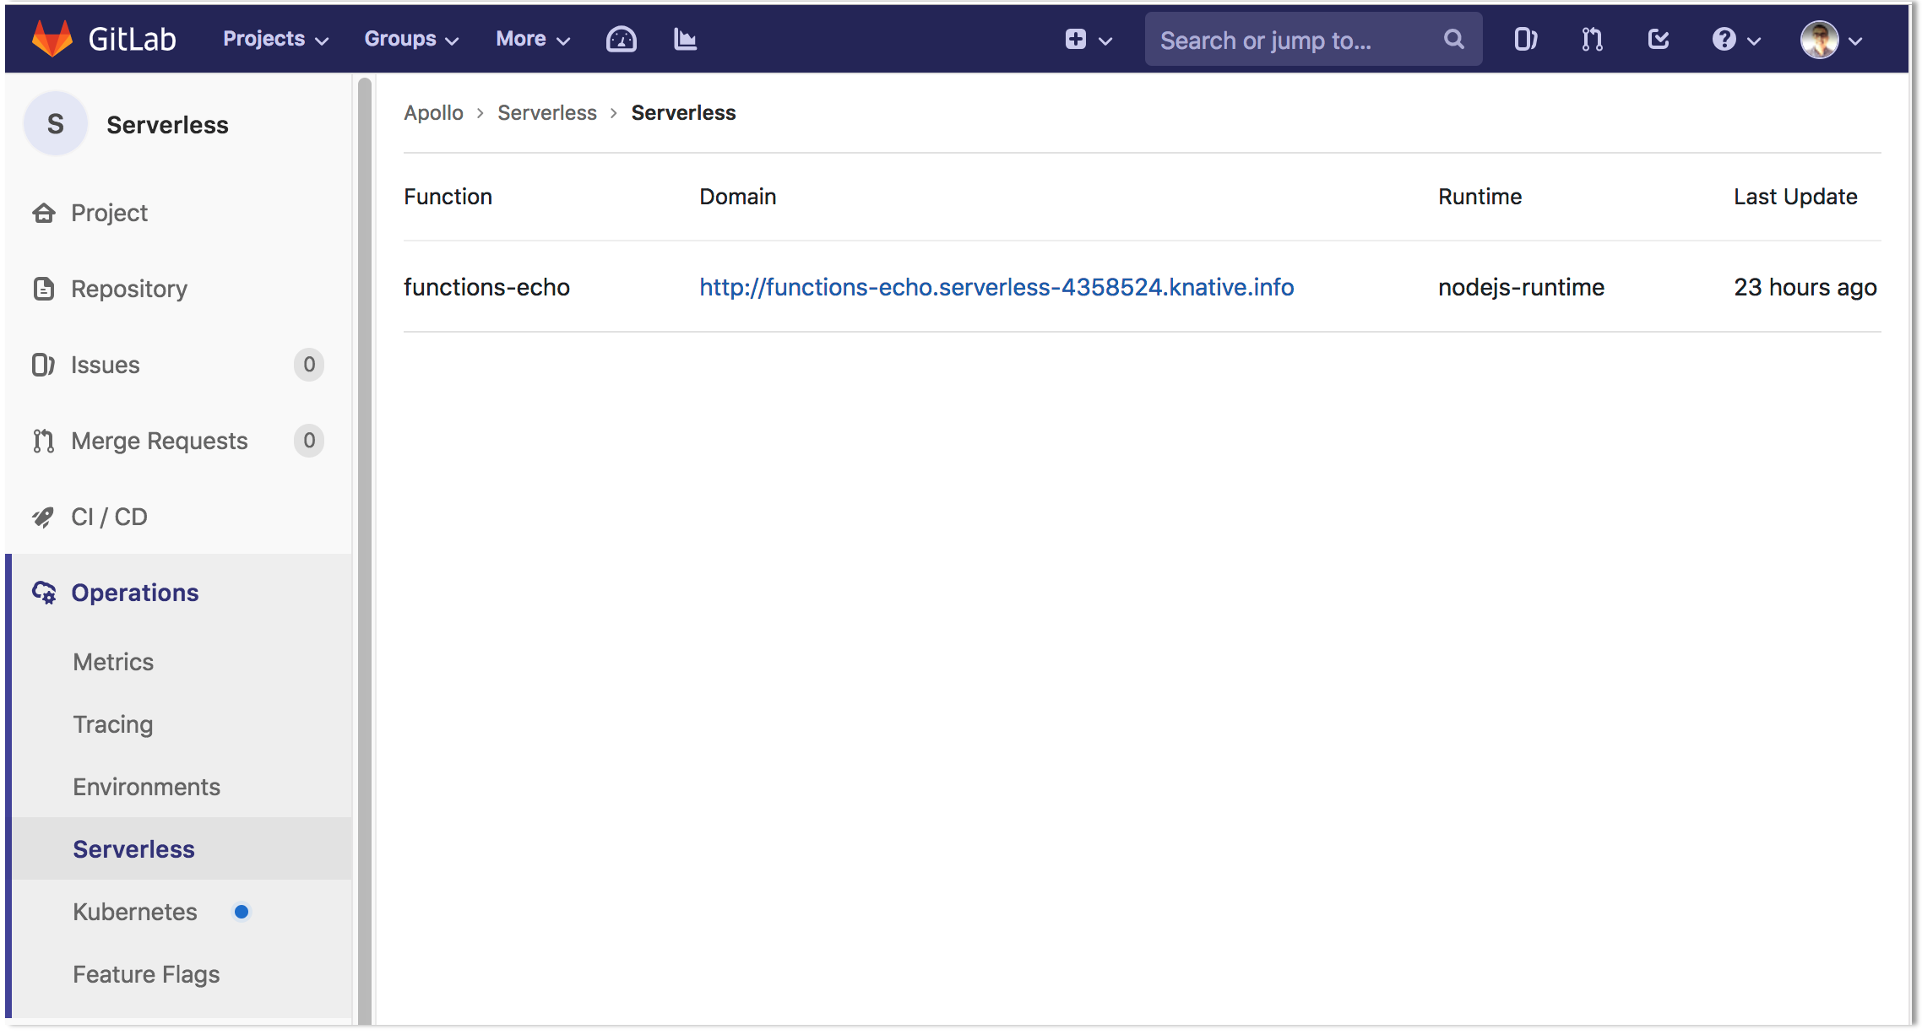Open the Issues sidebar icon
Viewport: 1922px width, 1035px height.
pyautogui.click(x=42, y=363)
